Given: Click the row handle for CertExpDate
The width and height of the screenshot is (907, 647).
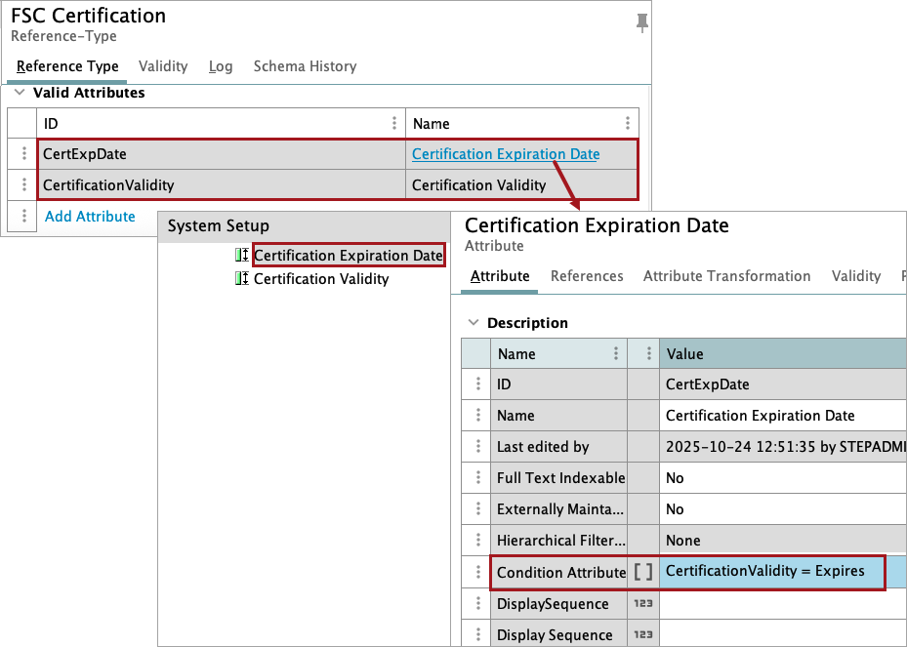Looking at the screenshot, I should tap(24, 154).
